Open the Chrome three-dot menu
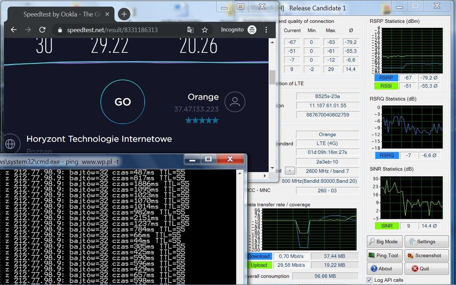The width and height of the screenshot is (456, 285). [266, 30]
